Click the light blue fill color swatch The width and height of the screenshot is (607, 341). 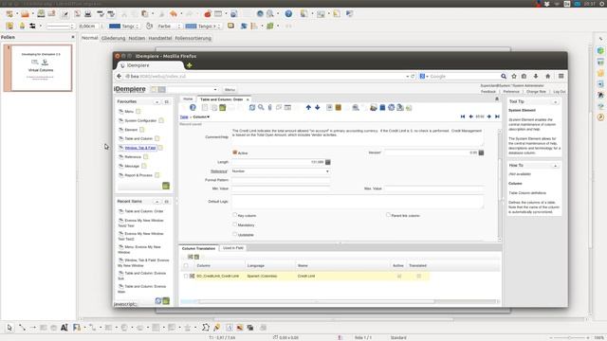[191, 26]
